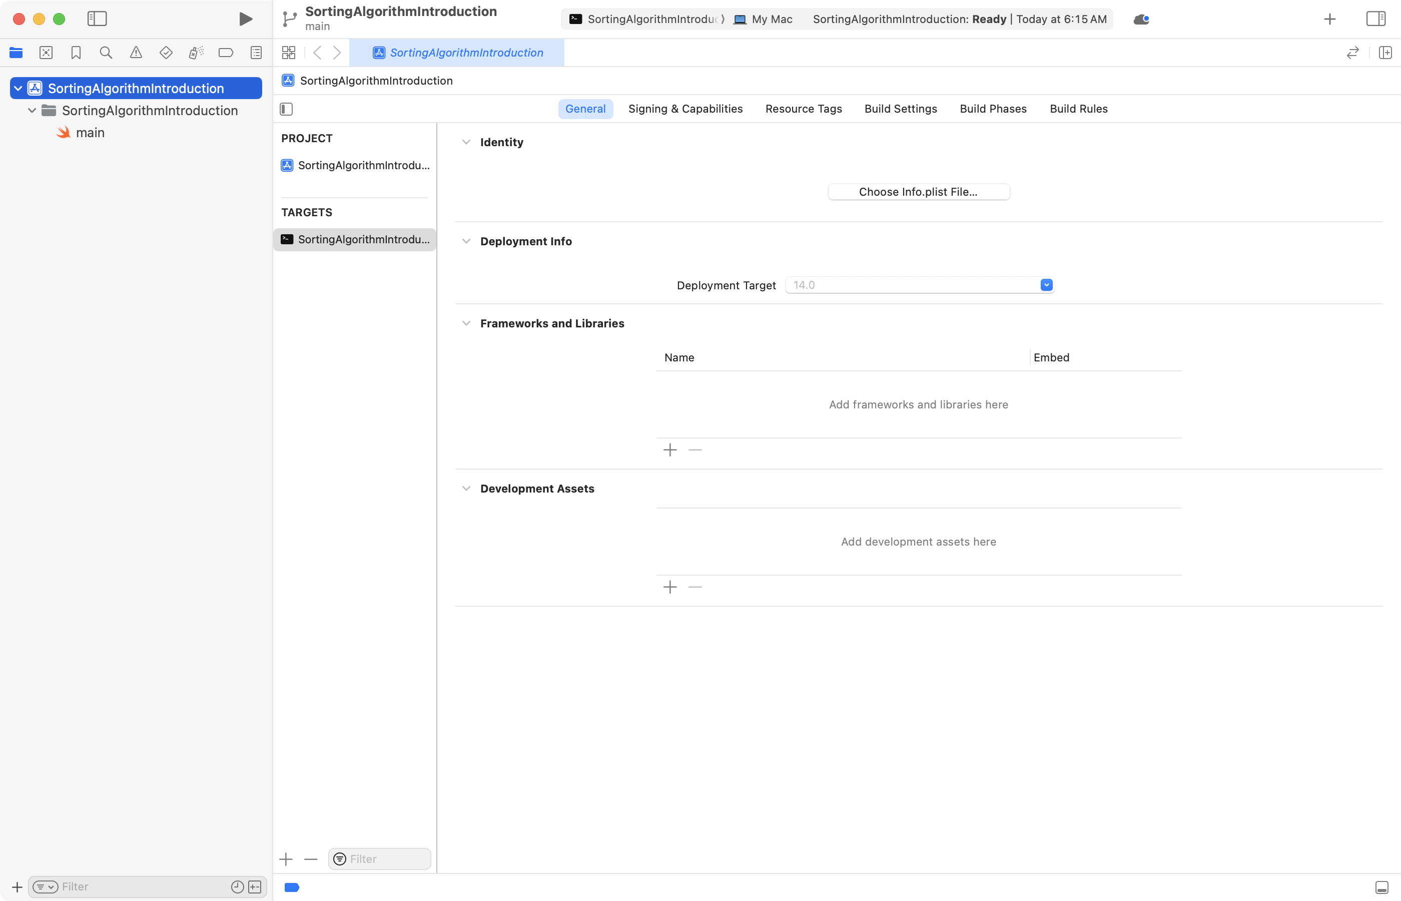This screenshot has width=1401, height=901.
Task: Open the Bookmark navigator
Action: click(x=76, y=53)
